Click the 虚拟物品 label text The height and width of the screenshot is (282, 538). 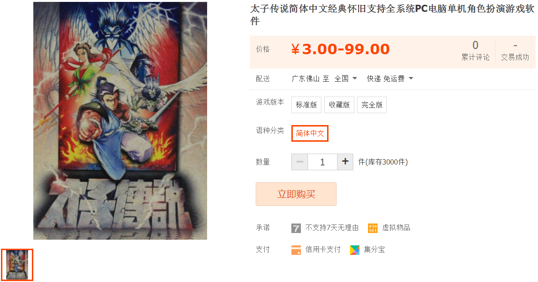396,227
